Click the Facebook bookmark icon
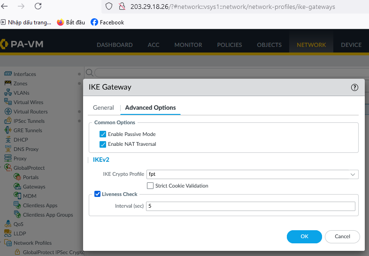This screenshot has height=256, width=369. (94, 22)
